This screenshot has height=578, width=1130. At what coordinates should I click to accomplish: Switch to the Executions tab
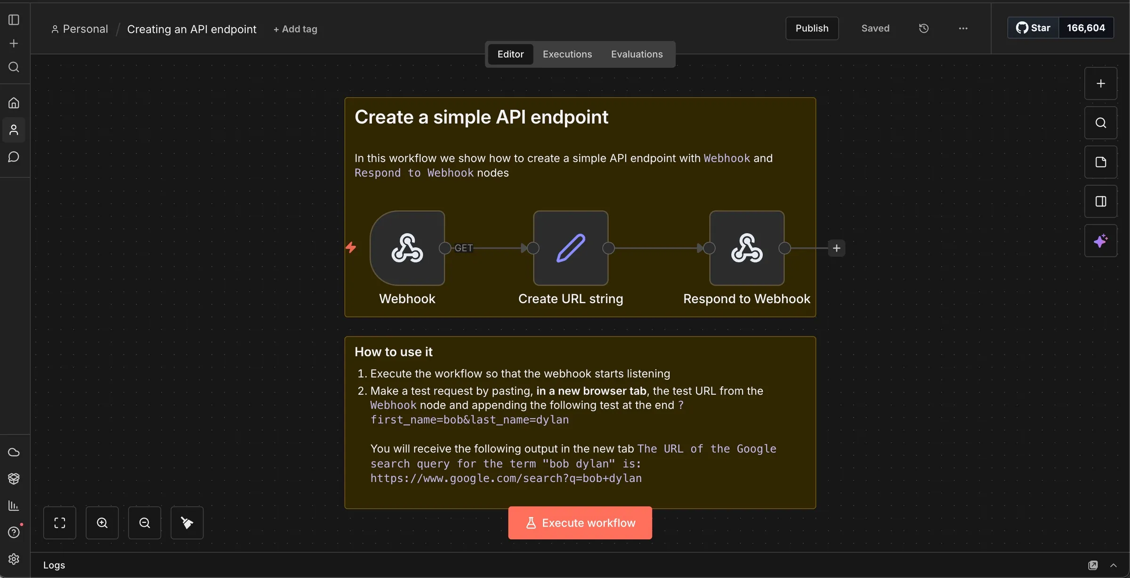click(567, 54)
